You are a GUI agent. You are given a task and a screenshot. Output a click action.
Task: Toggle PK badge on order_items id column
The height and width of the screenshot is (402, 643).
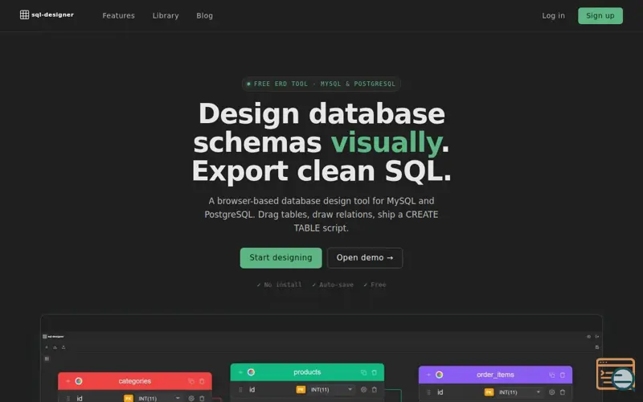[489, 392]
